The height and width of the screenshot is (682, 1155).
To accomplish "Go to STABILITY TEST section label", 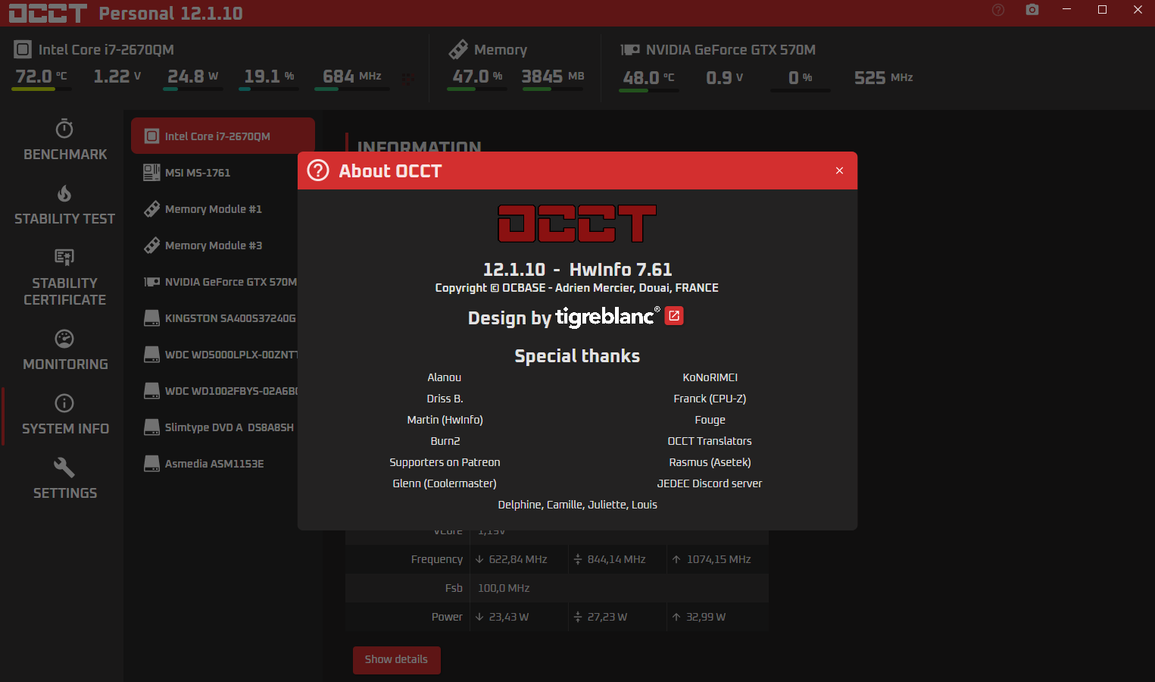I will [x=65, y=219].
